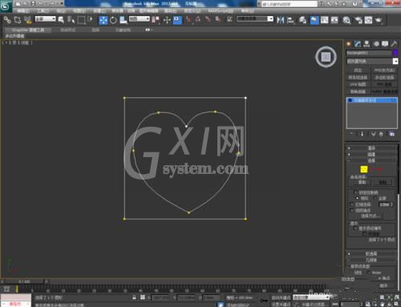Screen dimensions: 401x307
Task: Click the Render Production teapot icon
Action: point(379,20)
